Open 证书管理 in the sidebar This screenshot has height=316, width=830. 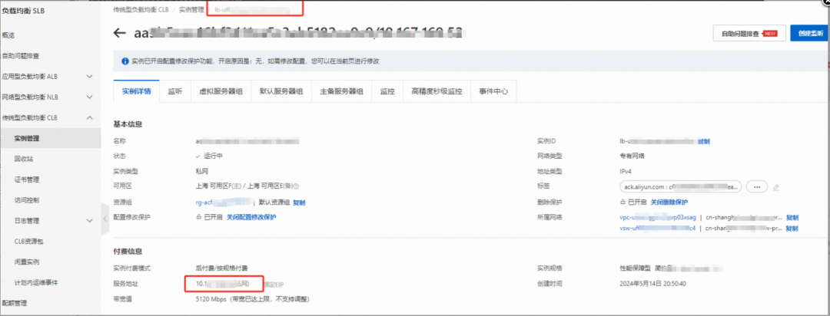27,179
